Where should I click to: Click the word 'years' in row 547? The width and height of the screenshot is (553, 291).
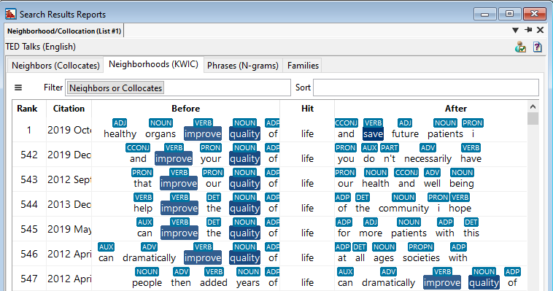(x=248, y=283)
